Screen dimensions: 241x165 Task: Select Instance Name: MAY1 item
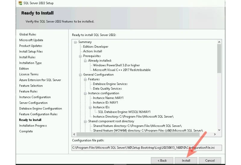tap(108, 98)
